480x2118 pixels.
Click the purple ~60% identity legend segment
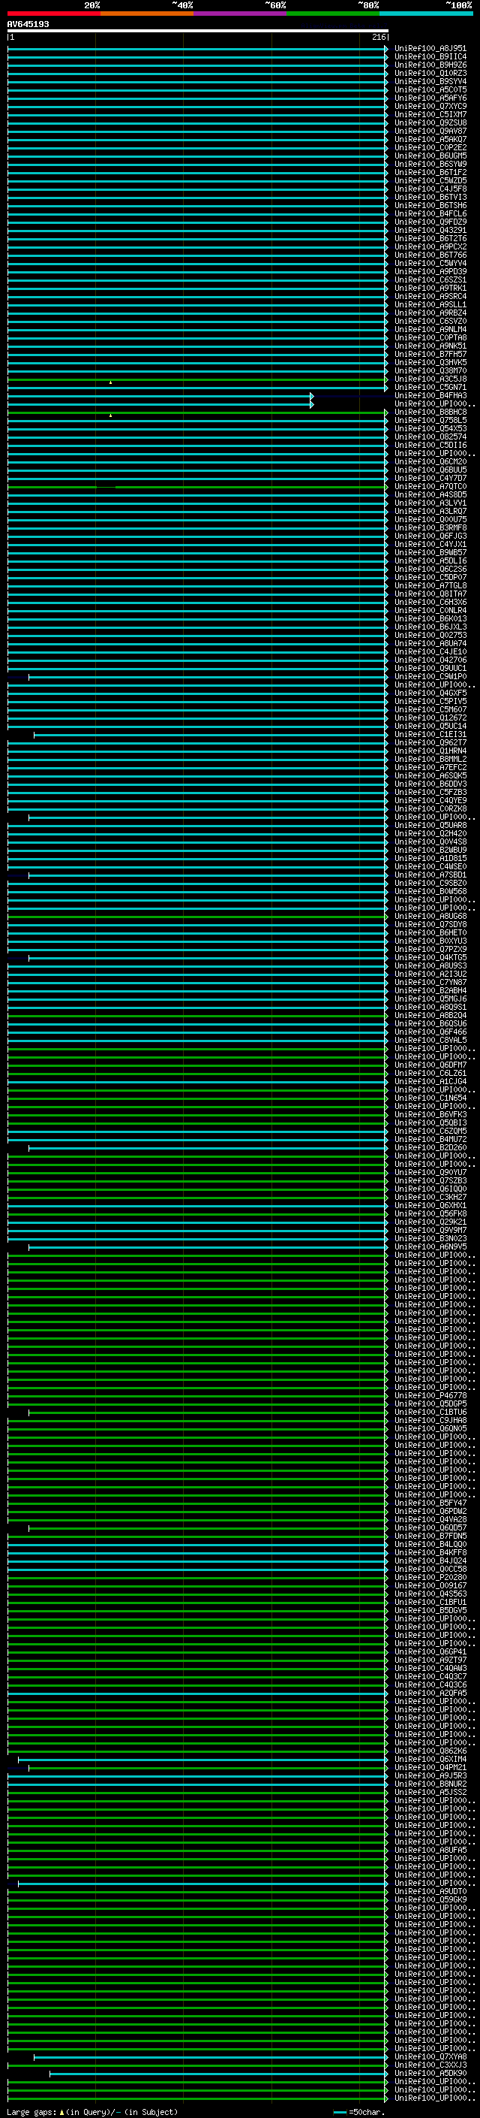pyautogui.click(x=239, y=14)
